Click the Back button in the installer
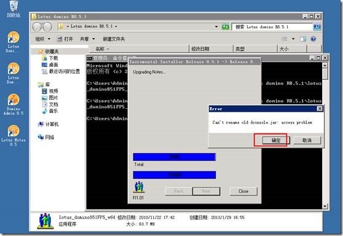Image resolution: width=343 pixels, height=236 pixels. click(178, 191)
